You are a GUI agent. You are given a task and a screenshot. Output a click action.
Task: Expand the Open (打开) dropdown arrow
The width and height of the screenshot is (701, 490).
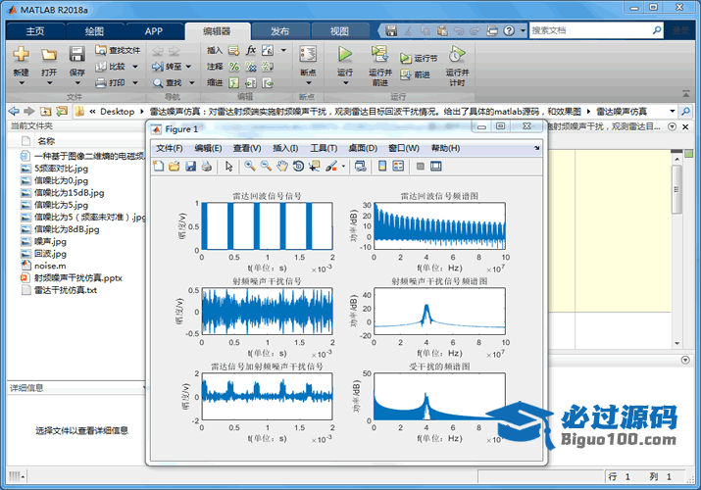tap(49, 83)
